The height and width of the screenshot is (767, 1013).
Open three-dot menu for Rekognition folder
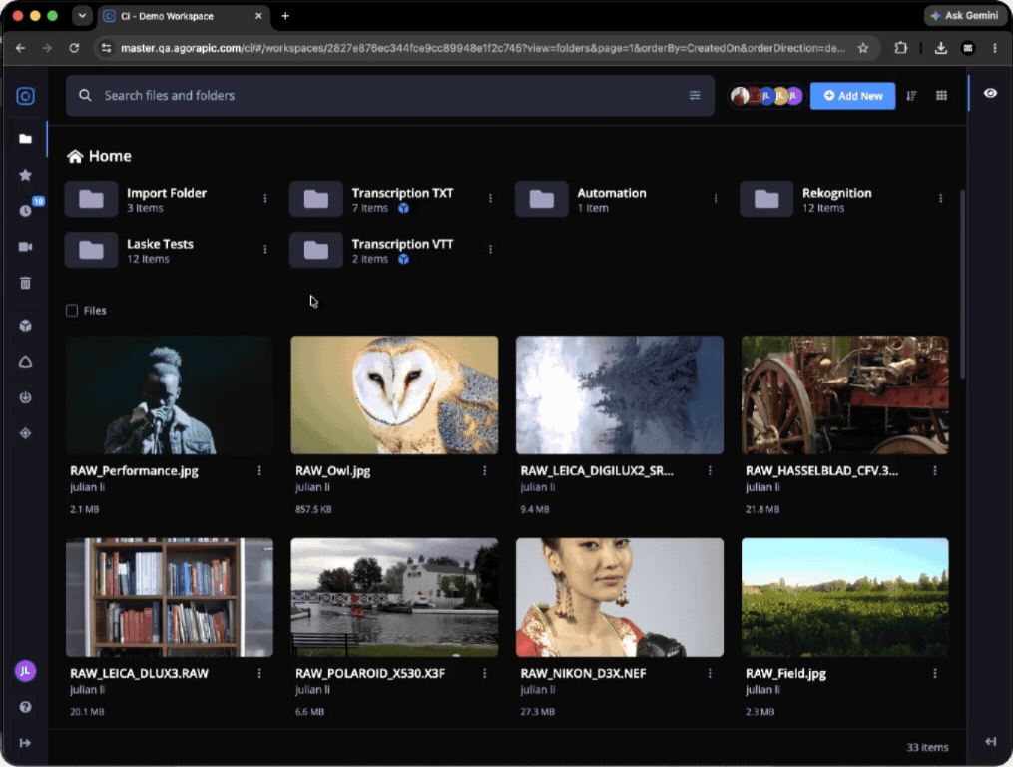(940, 198)
